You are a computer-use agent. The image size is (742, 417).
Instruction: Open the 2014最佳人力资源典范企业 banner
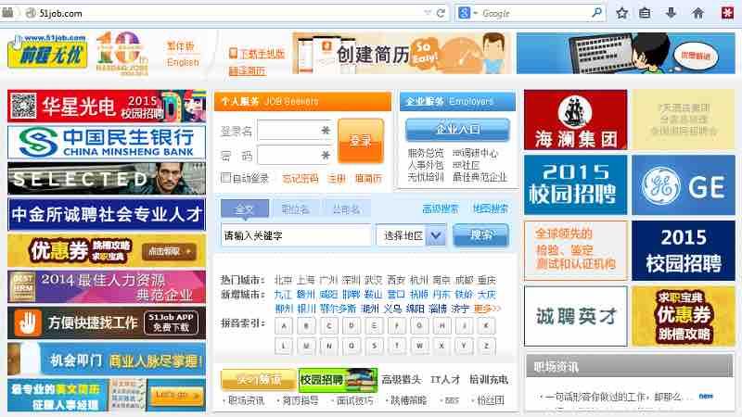(107, 286)
